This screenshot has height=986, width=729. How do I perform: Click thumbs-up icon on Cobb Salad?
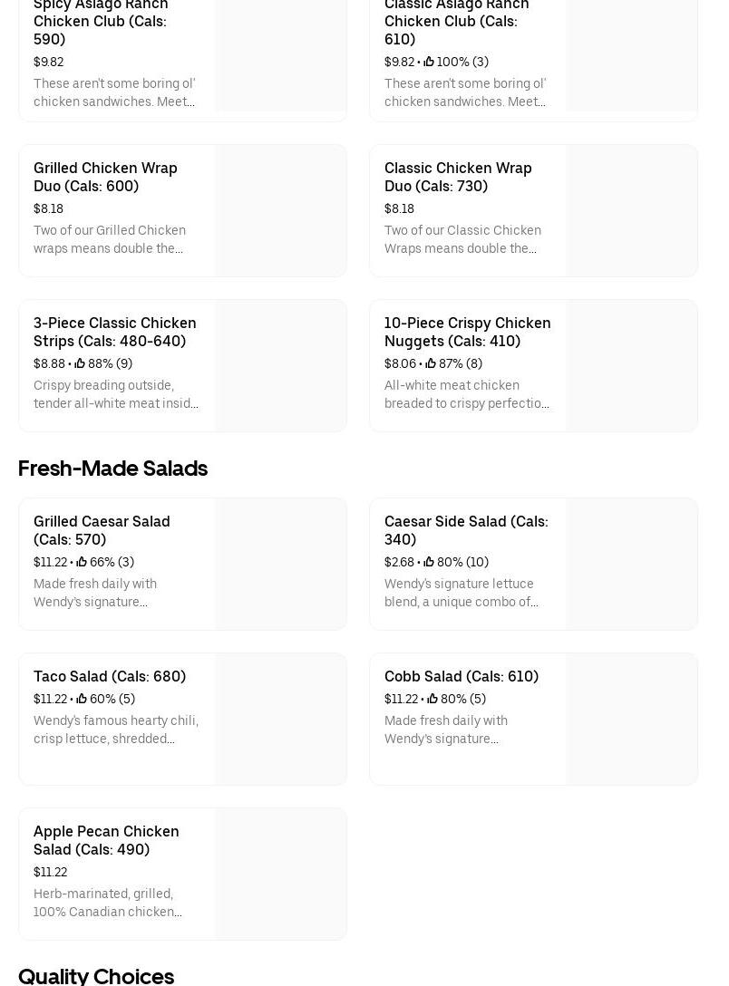point(433,700)
